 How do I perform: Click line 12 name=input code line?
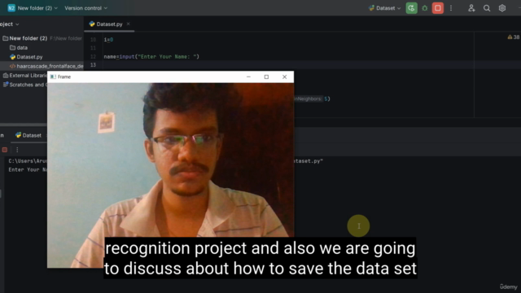point(151,57)
